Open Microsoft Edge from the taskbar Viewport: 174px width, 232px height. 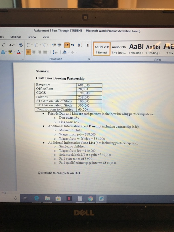(37, 198)
